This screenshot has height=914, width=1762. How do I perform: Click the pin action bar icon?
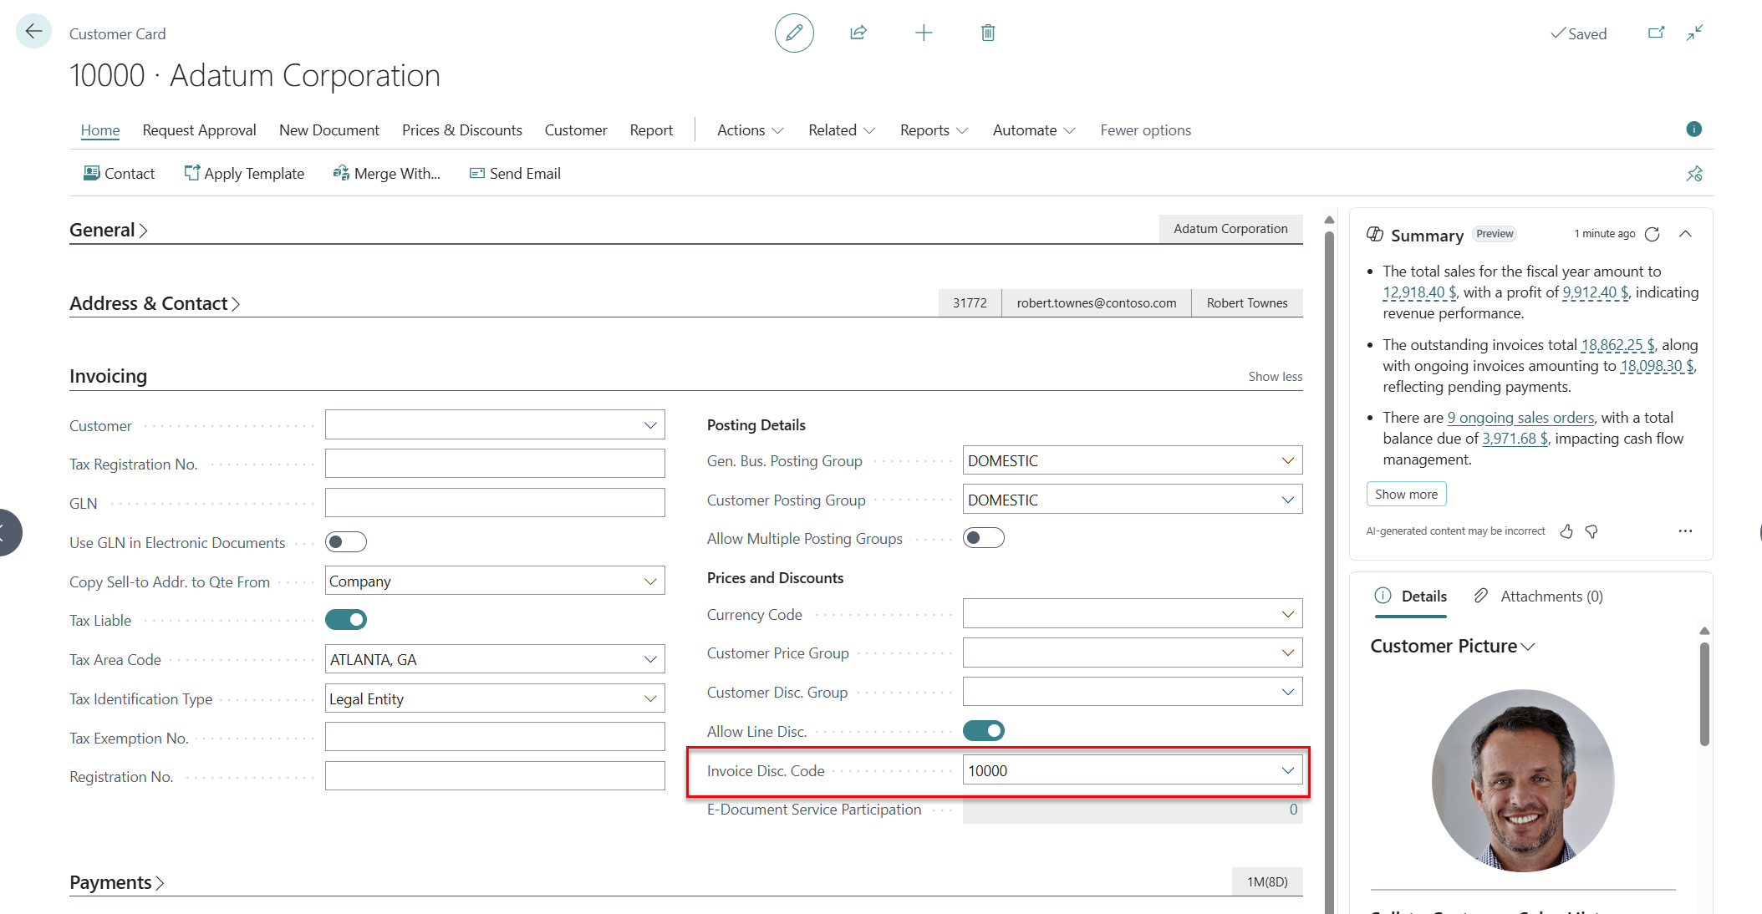point(1694,174)
